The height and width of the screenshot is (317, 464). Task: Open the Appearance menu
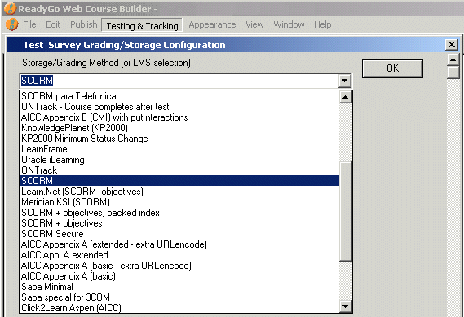212,24
